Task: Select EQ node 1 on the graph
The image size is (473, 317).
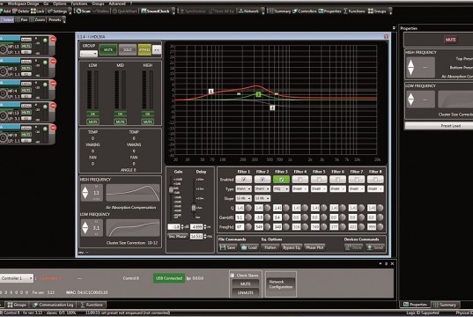Action: pyautogui.click(x=211, y=92)
